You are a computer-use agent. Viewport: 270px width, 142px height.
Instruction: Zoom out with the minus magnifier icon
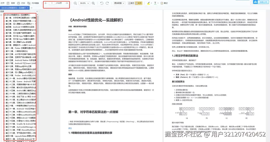click(x=75, y=3)
